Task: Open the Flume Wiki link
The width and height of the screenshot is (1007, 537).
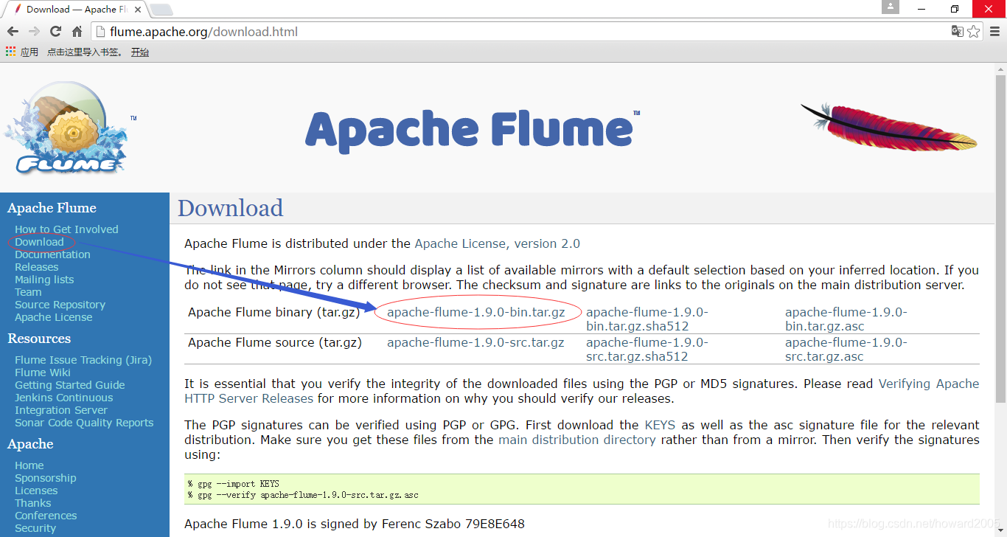Action: click(43, 373)
